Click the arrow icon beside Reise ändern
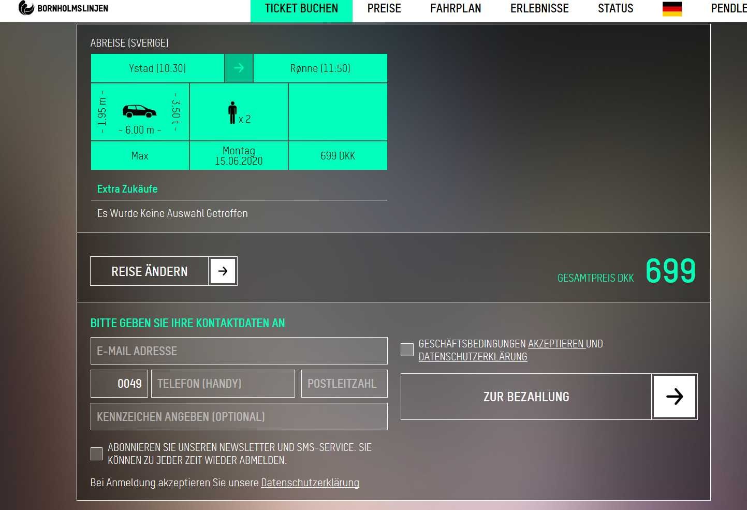This screenshot has width=747, height=510. 223,271
